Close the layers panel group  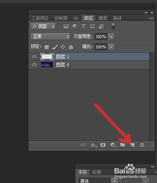152,12
